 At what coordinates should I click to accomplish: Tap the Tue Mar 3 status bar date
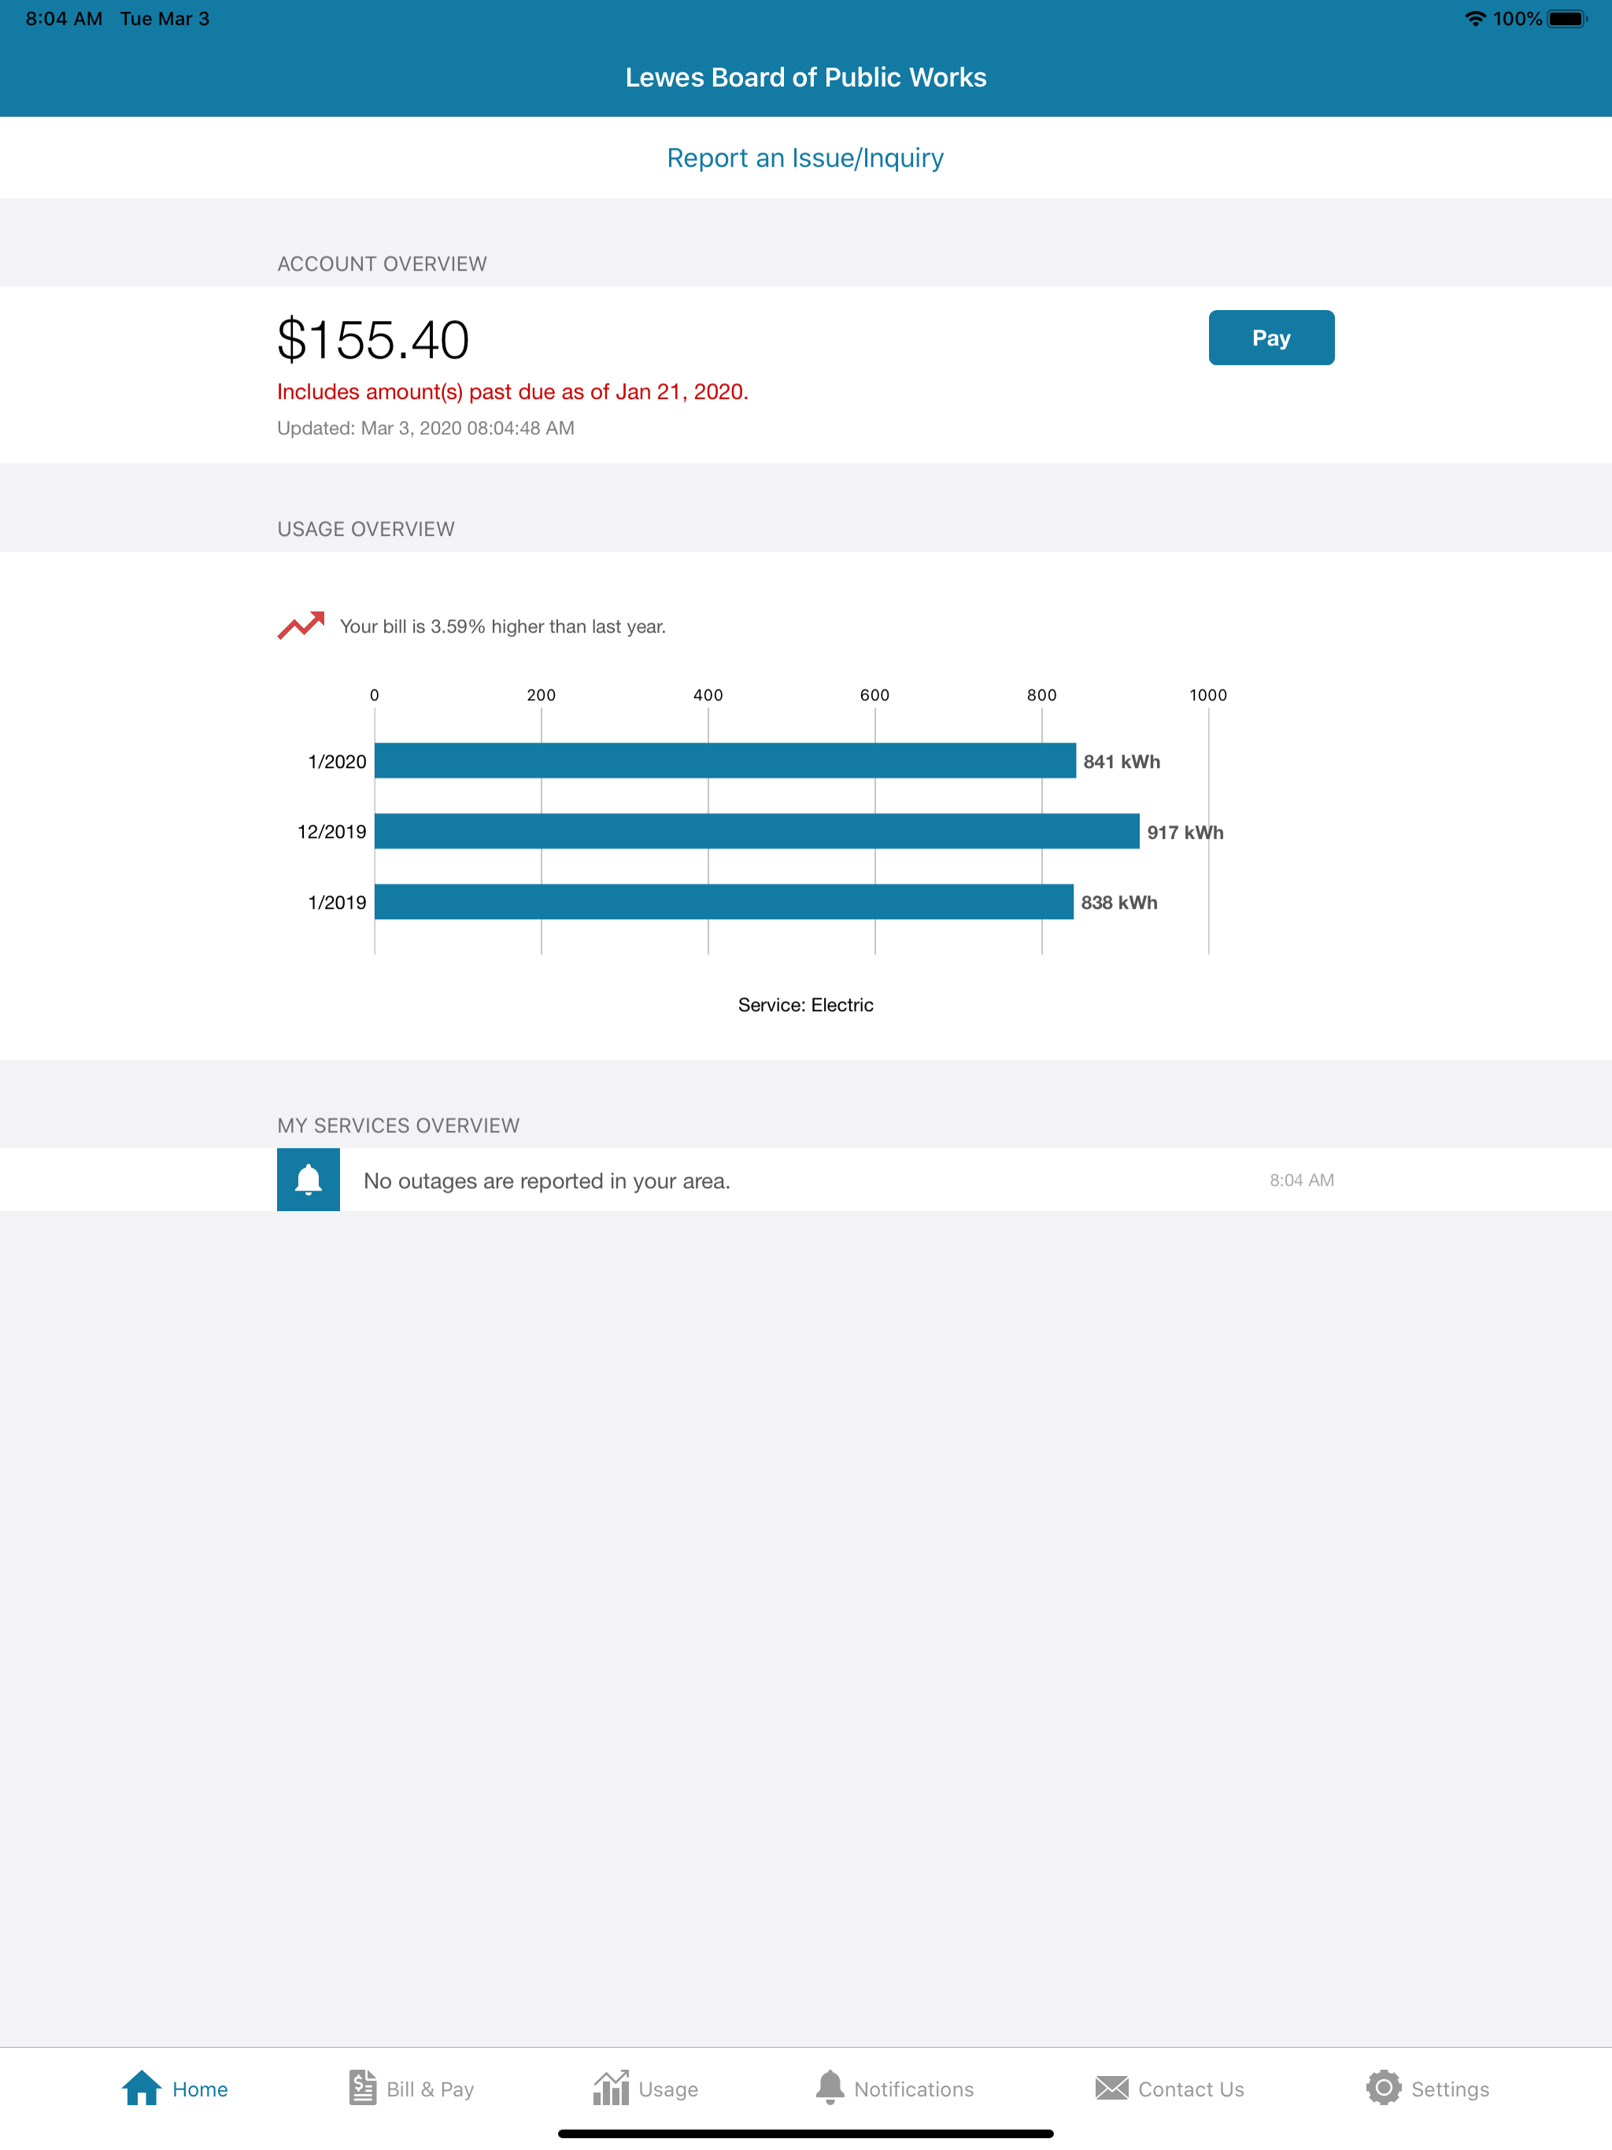pos(165,18)
